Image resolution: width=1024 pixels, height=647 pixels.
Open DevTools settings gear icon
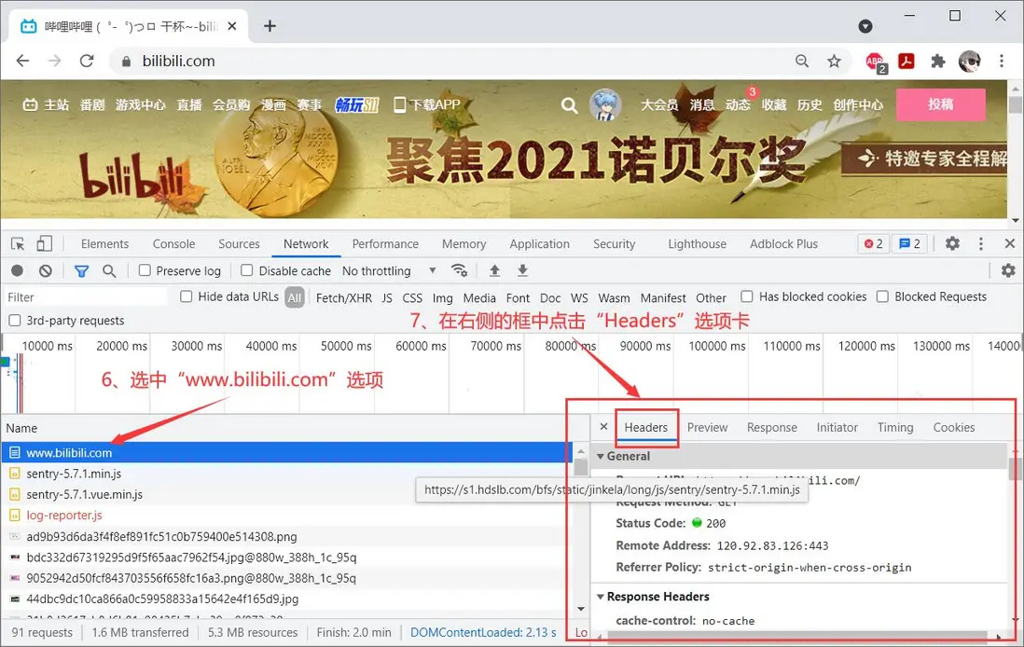pos(952,243)
